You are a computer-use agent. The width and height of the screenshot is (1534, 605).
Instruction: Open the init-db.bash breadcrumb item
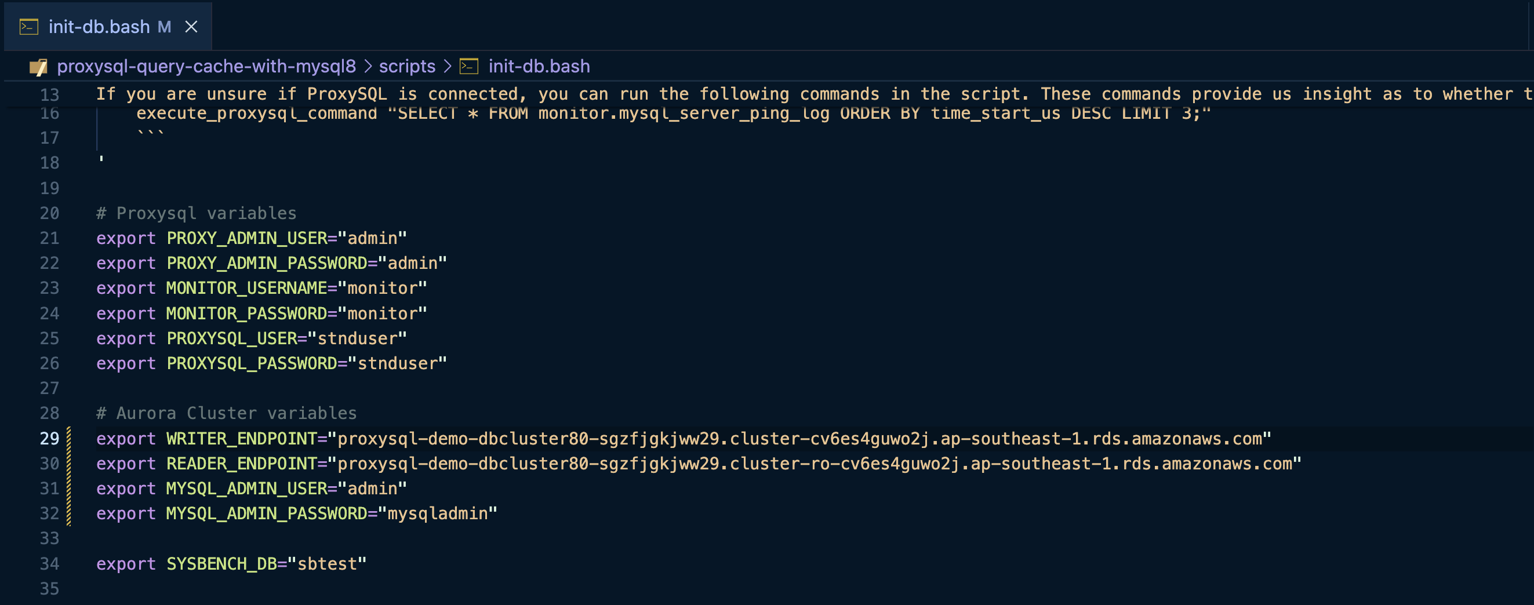coord(539,66)
